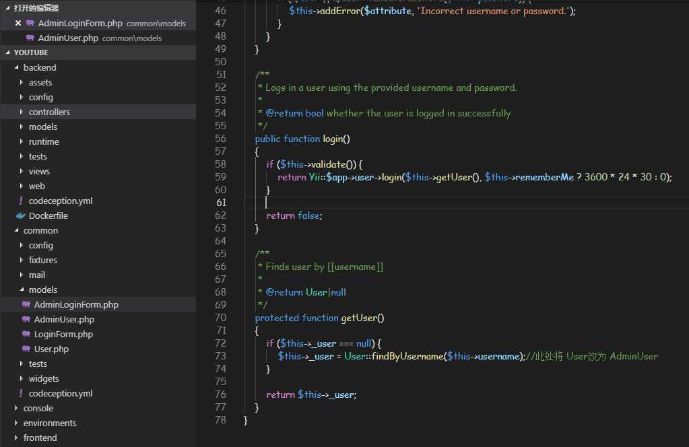This screenshot has height=447, width=689.
Task: Click '@return User|null' doc comment
Action: 305,292
